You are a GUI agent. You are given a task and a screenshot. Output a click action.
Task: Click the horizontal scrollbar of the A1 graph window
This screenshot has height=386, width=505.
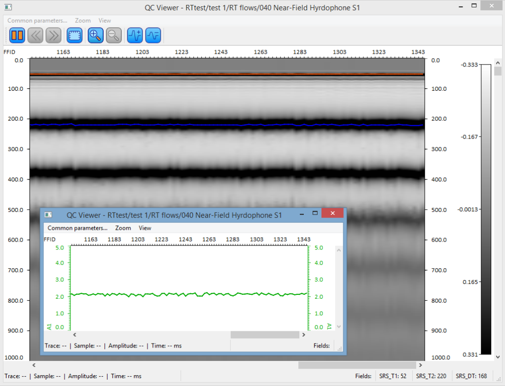tap(265, 334)
